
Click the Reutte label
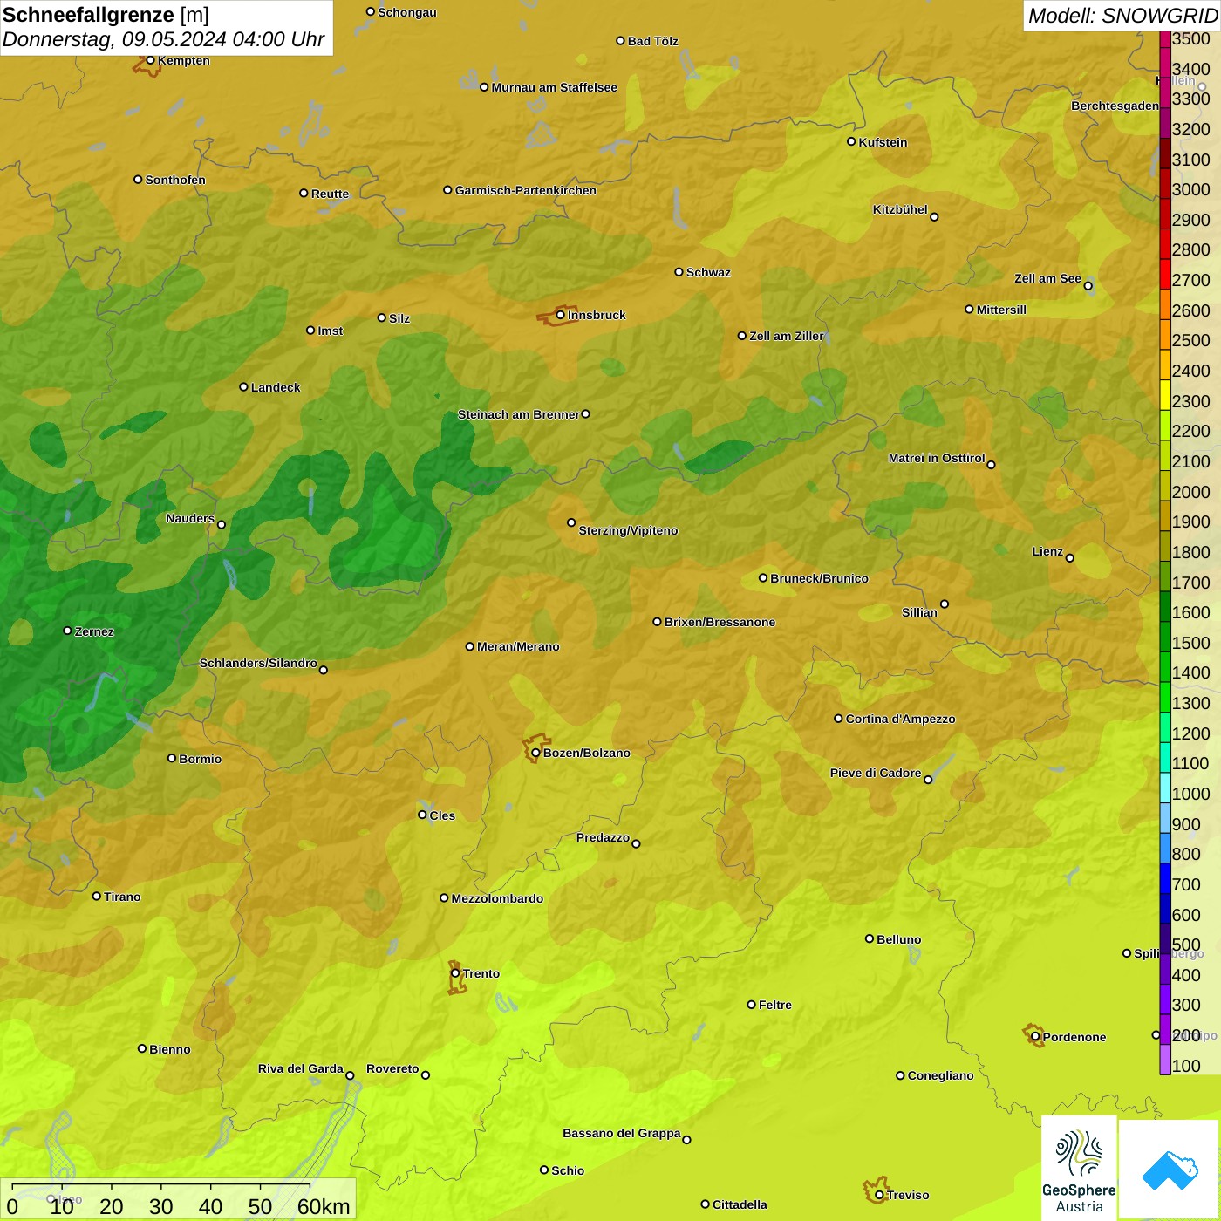(x=330, y=194)
